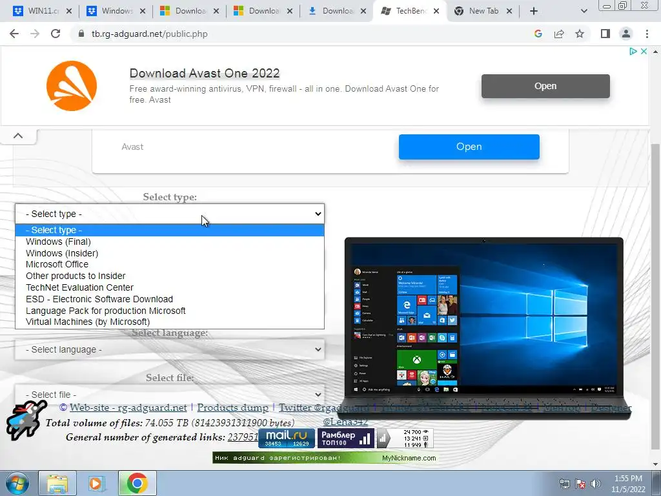Open the Twitter @rgadguard link
The height and width of the screenshot is (496, 661).
(324, 408)
